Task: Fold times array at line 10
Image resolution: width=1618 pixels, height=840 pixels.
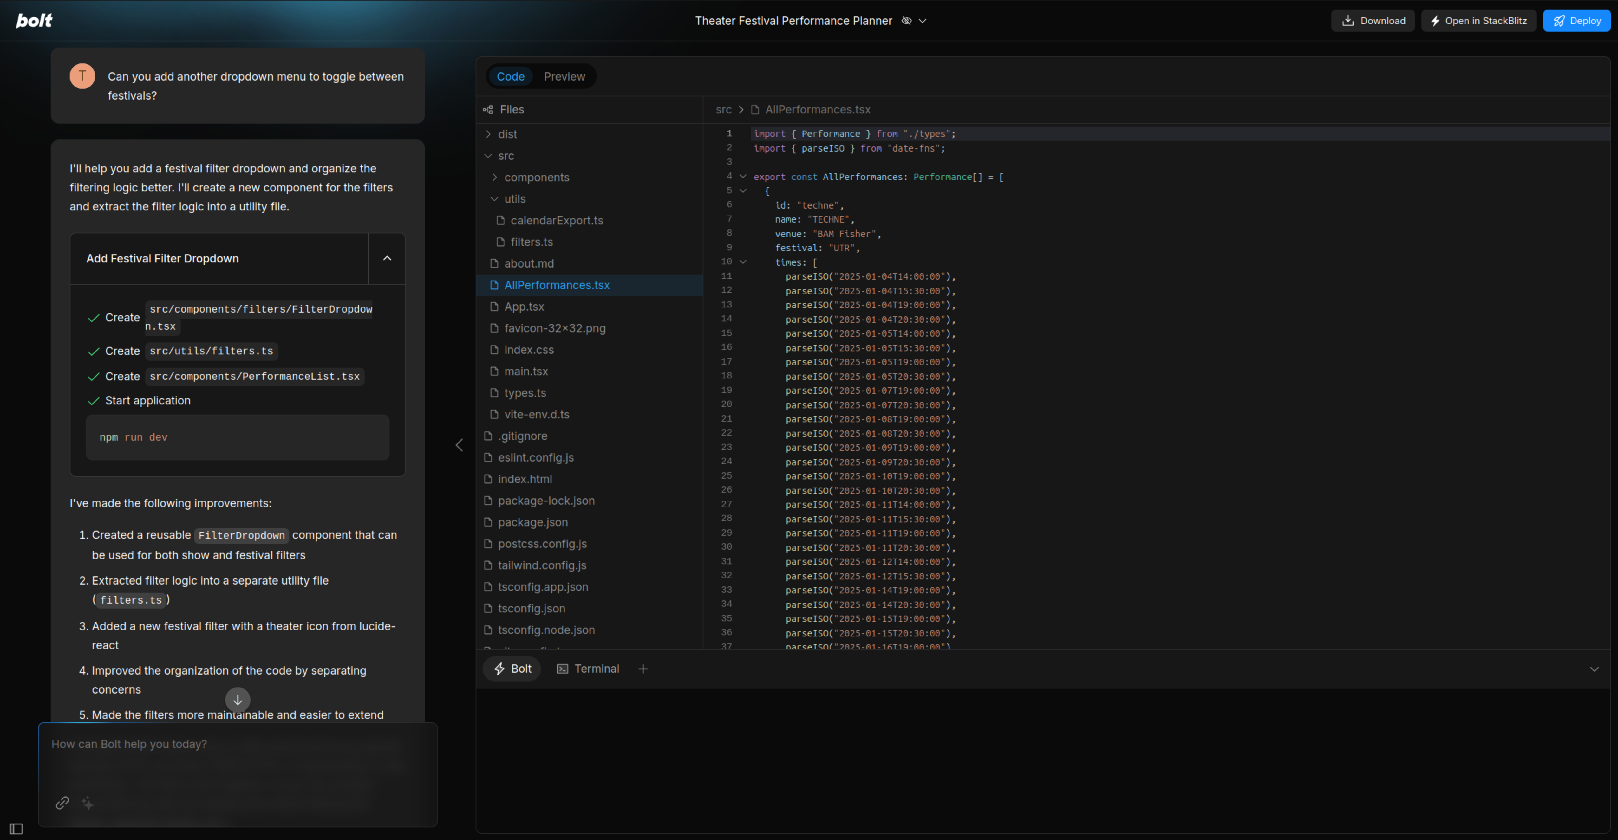Action: [743, 262]
